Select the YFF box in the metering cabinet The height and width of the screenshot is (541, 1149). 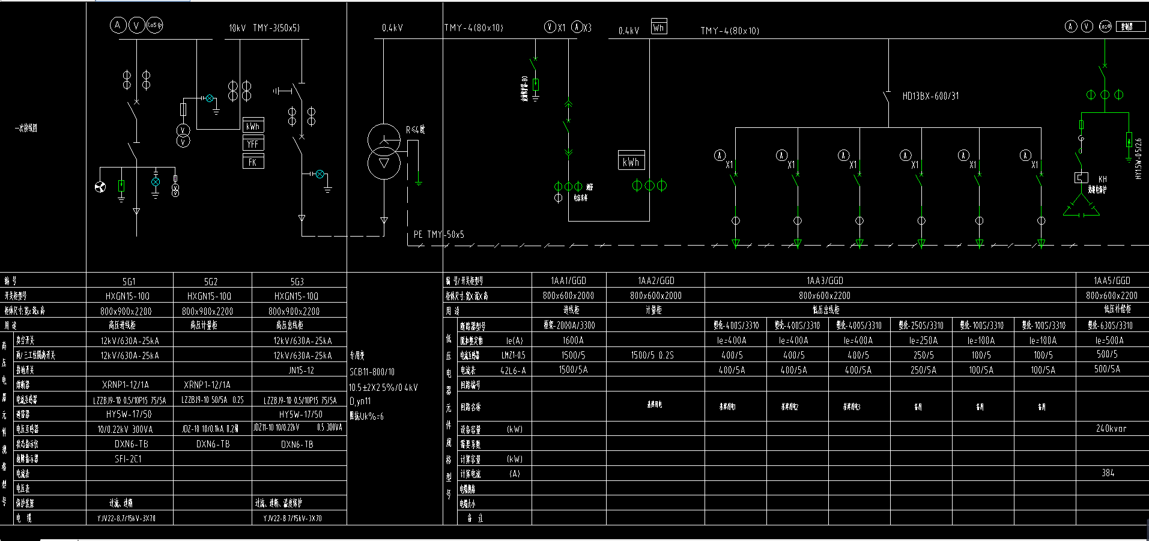(253, 144)
